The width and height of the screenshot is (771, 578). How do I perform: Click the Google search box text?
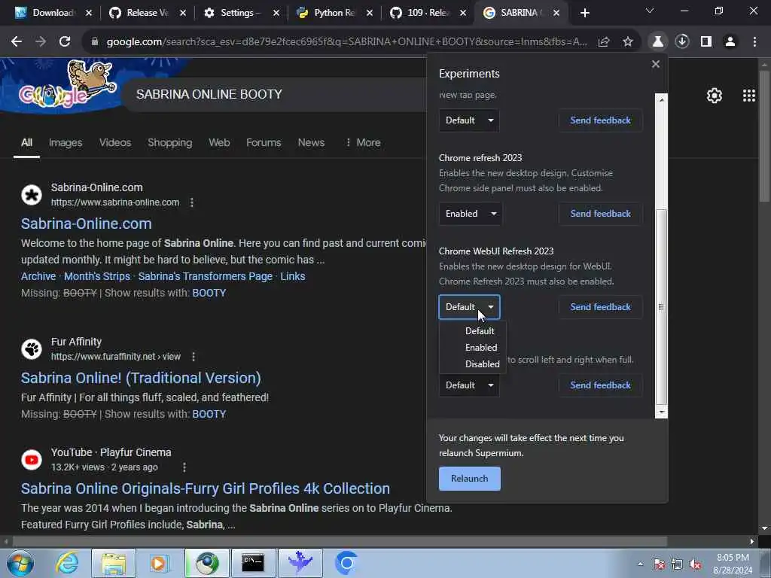click(x=209, y=94)
